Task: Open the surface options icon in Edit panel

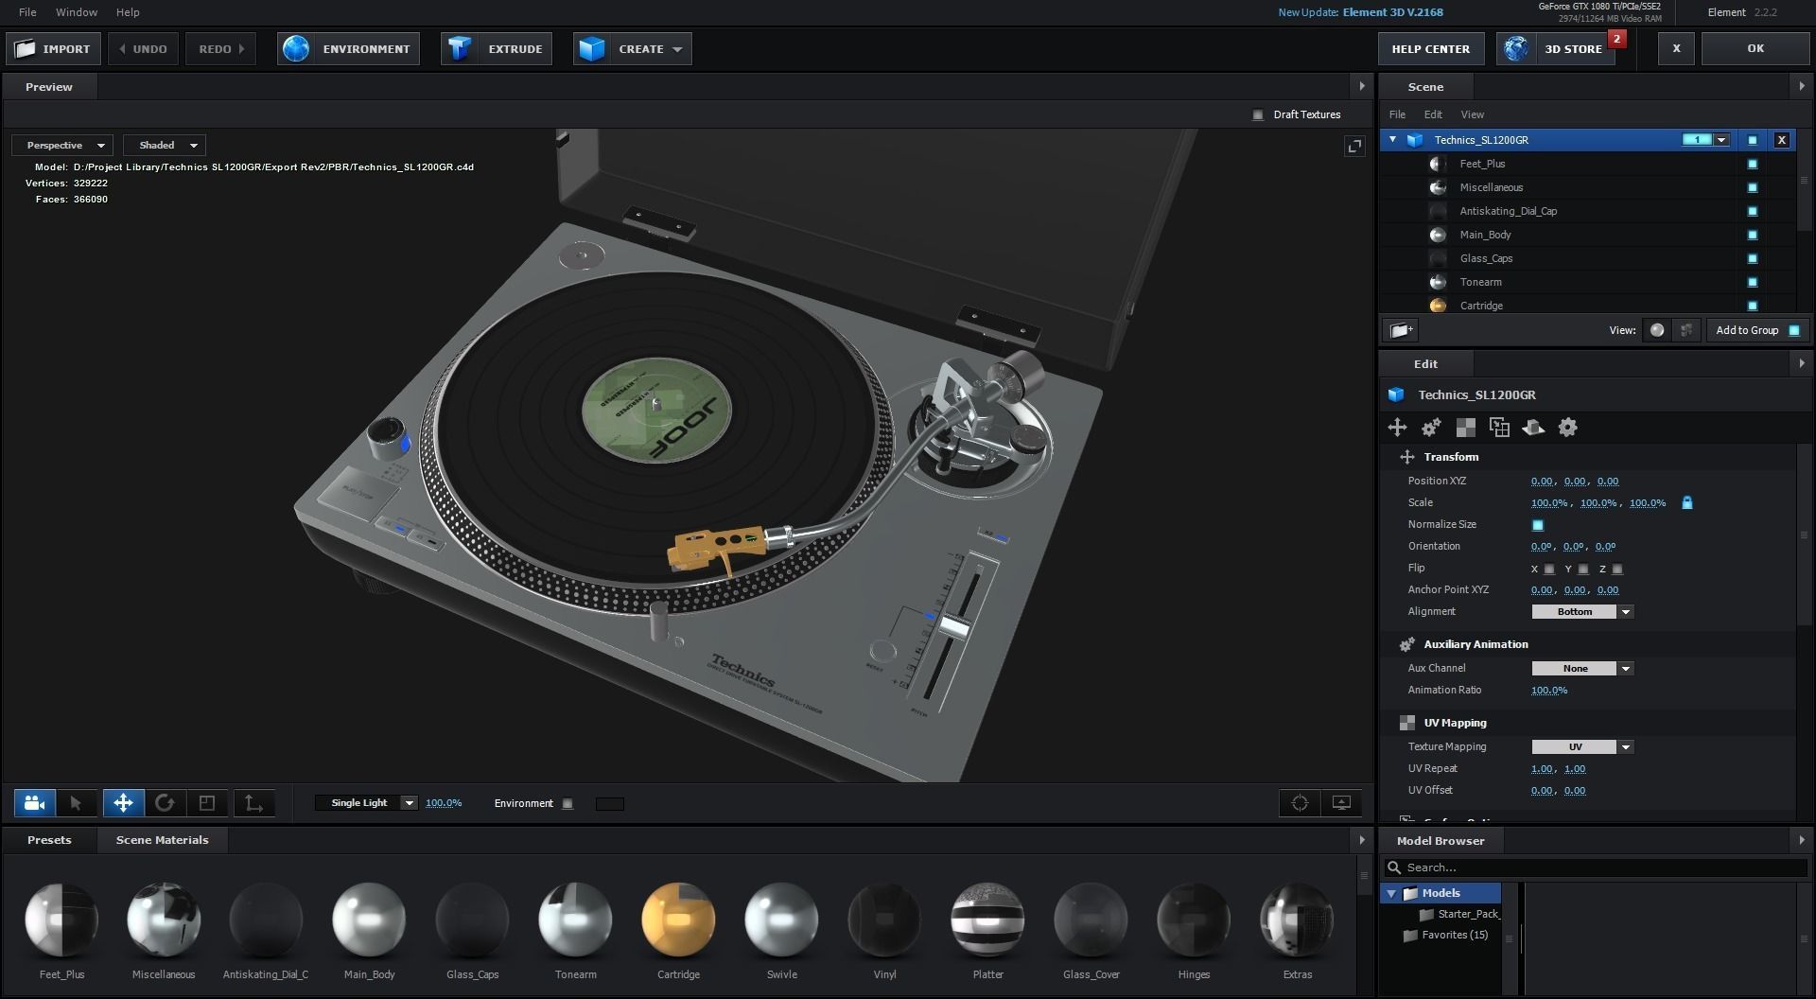Action: (x=1533, y=428)
